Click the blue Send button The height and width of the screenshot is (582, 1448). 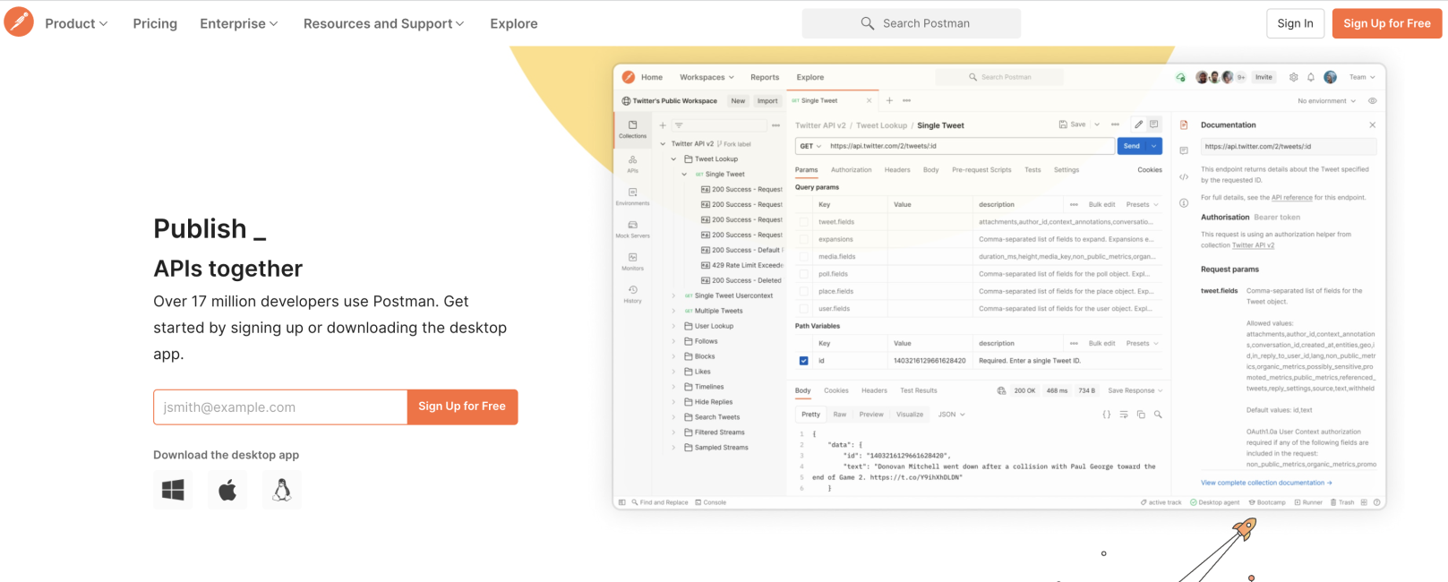1132,146
